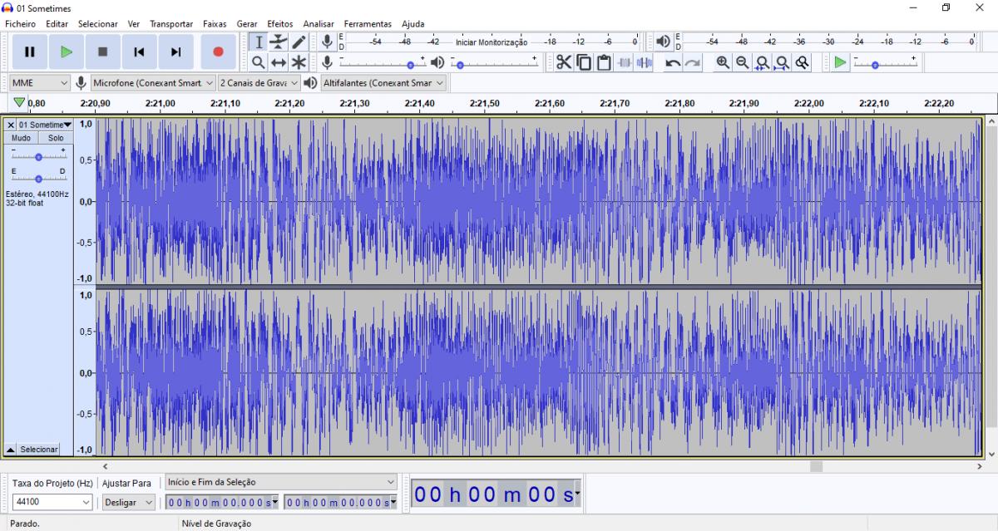The height and width of the screenshot is (531, 998).
Task: Click Iniciar Monitorização on recording meter
Action: (x=492, y=42)
